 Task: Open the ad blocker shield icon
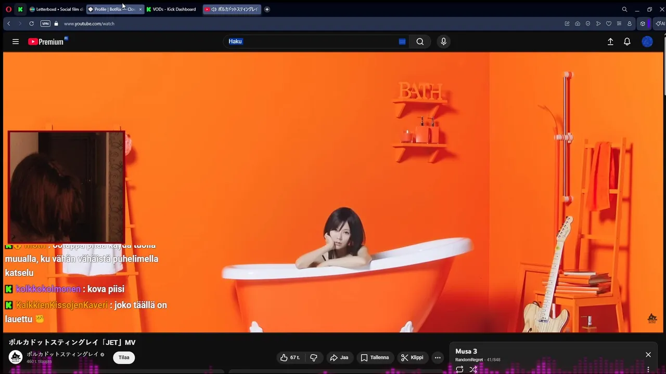(x=588, y=23)
